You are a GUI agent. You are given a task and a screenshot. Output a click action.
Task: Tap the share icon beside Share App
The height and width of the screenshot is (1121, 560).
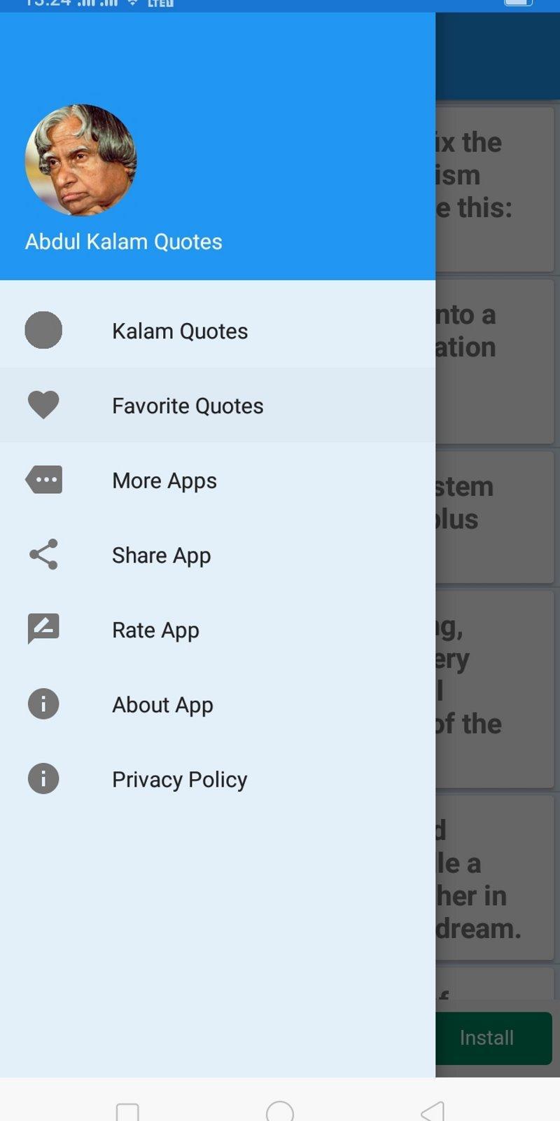pos(43,554)
